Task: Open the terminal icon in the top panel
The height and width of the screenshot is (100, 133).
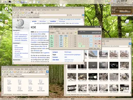Action: tap(10, 2)
